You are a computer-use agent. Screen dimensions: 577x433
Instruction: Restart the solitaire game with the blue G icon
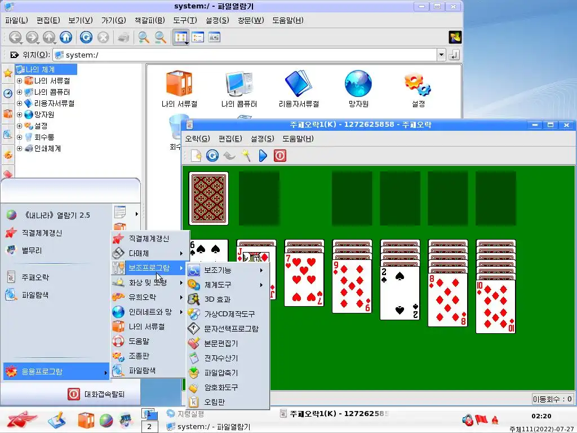click(212, 156)
